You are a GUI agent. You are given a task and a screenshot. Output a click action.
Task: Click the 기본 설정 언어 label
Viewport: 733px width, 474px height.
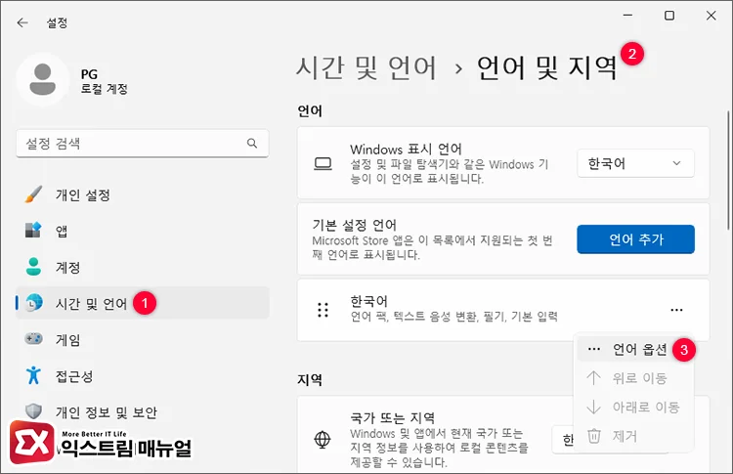point(355,225)
